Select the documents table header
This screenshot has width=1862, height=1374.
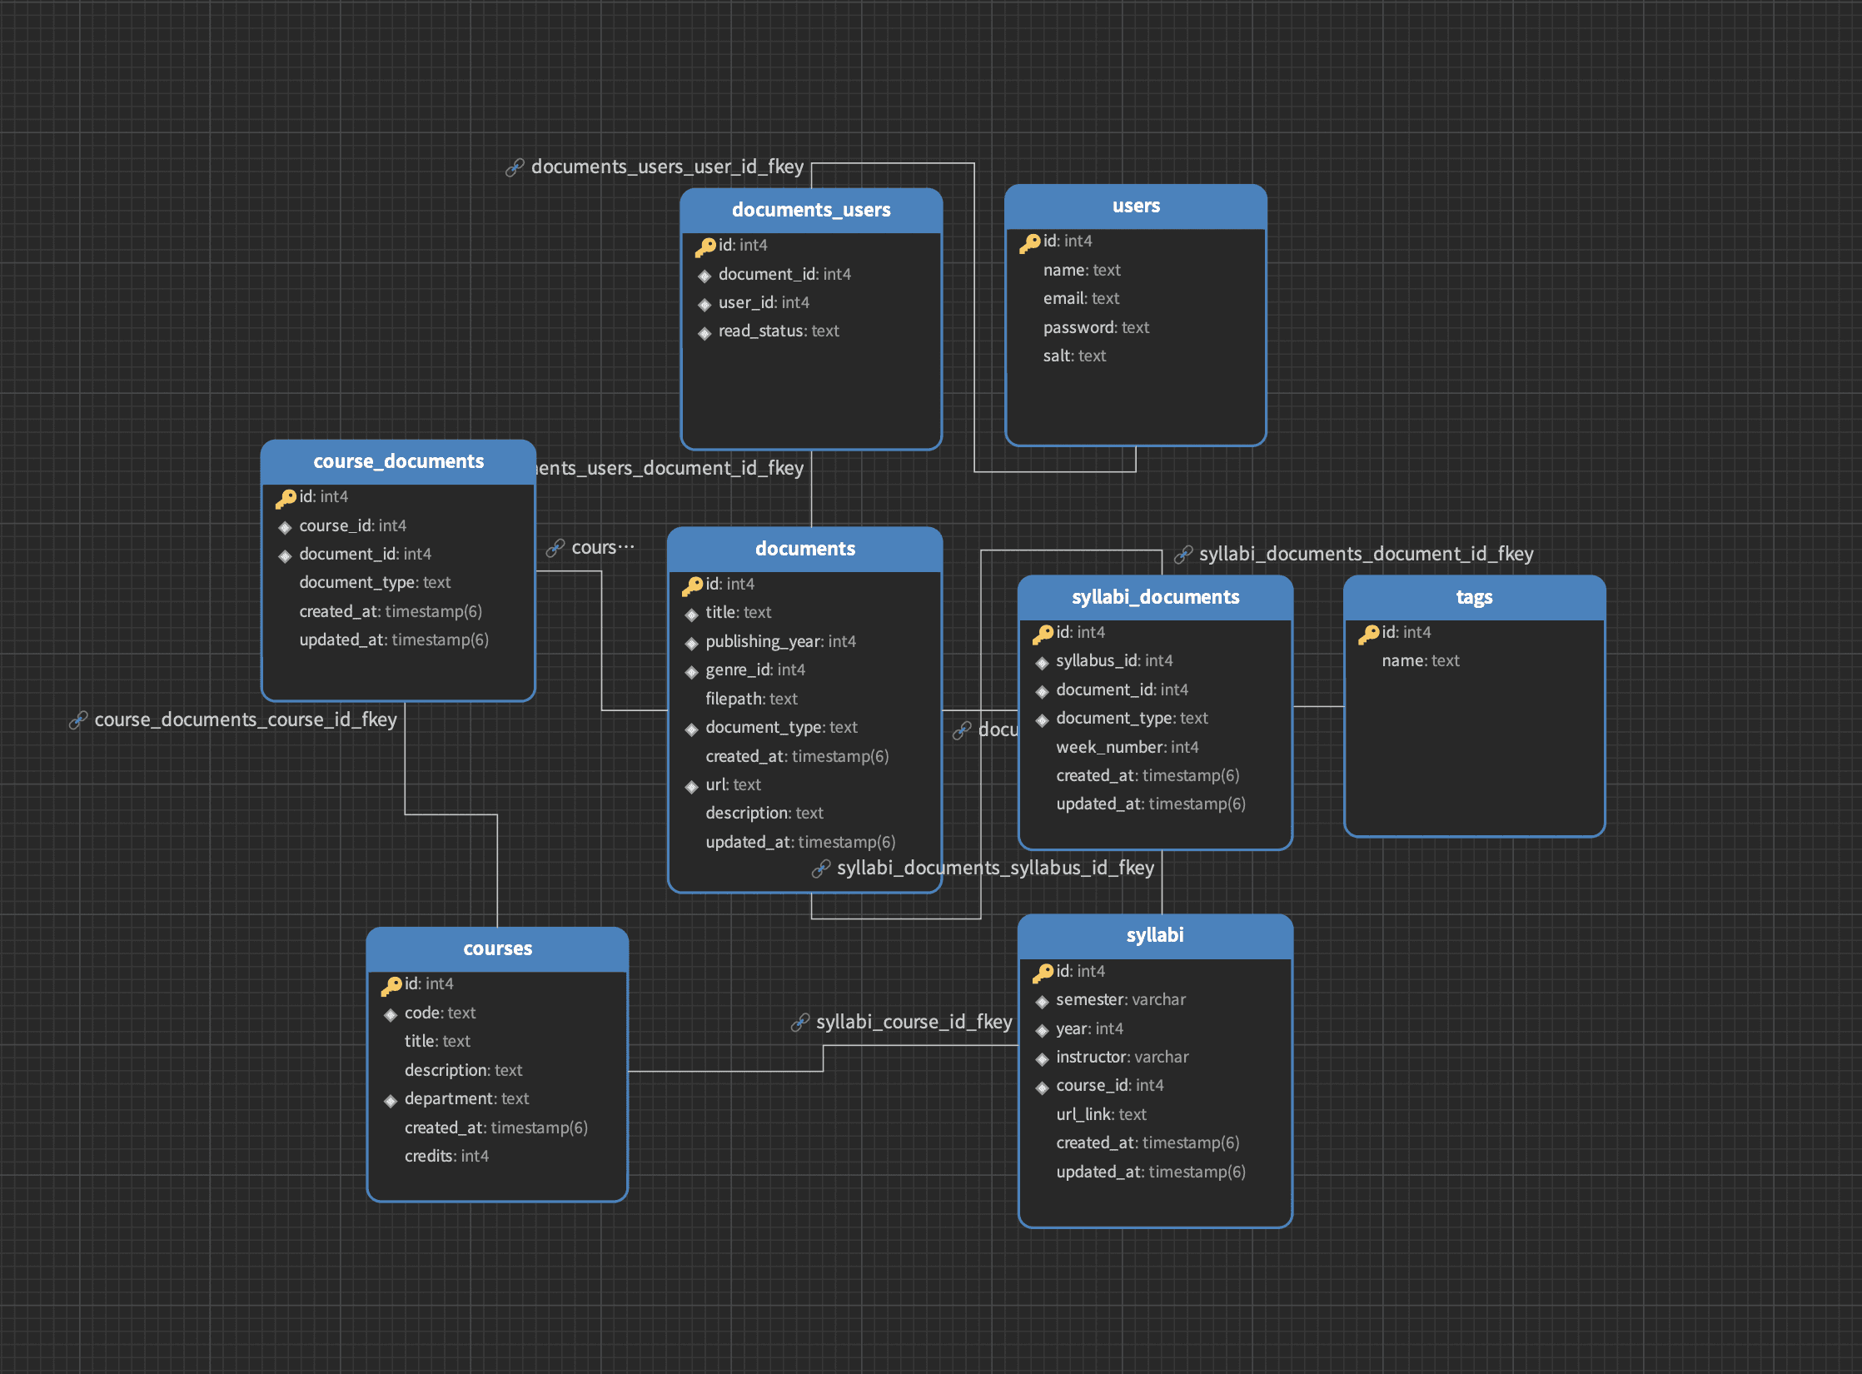[804, 549]
